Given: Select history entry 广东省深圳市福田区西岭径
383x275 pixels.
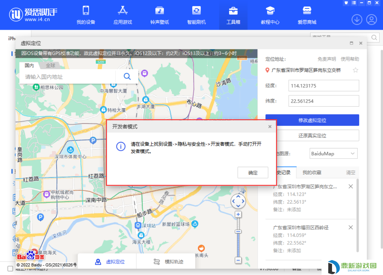Looking at the screenshot, I should point(301,227).
